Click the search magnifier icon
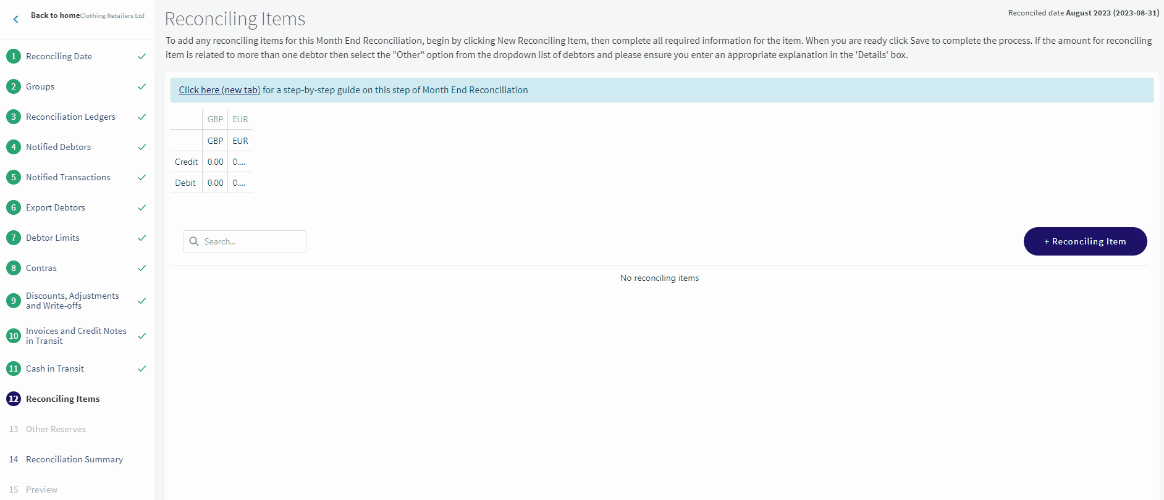The width and height of the screenshot is (1164, 500). pyautogui.click(x=194, y=241)
